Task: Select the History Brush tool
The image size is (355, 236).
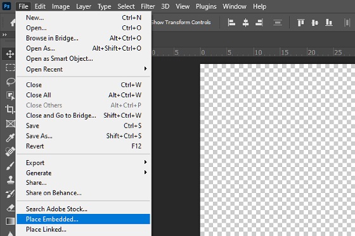Action: pyautogui.click(x=10, y=194)
